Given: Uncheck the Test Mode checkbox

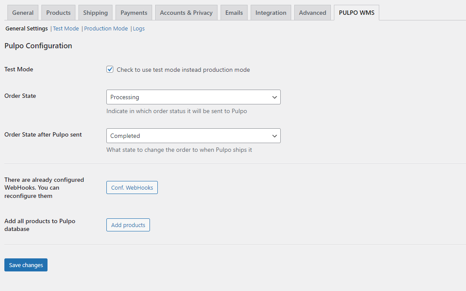Looking at the screenshot, I should (110, 70).
